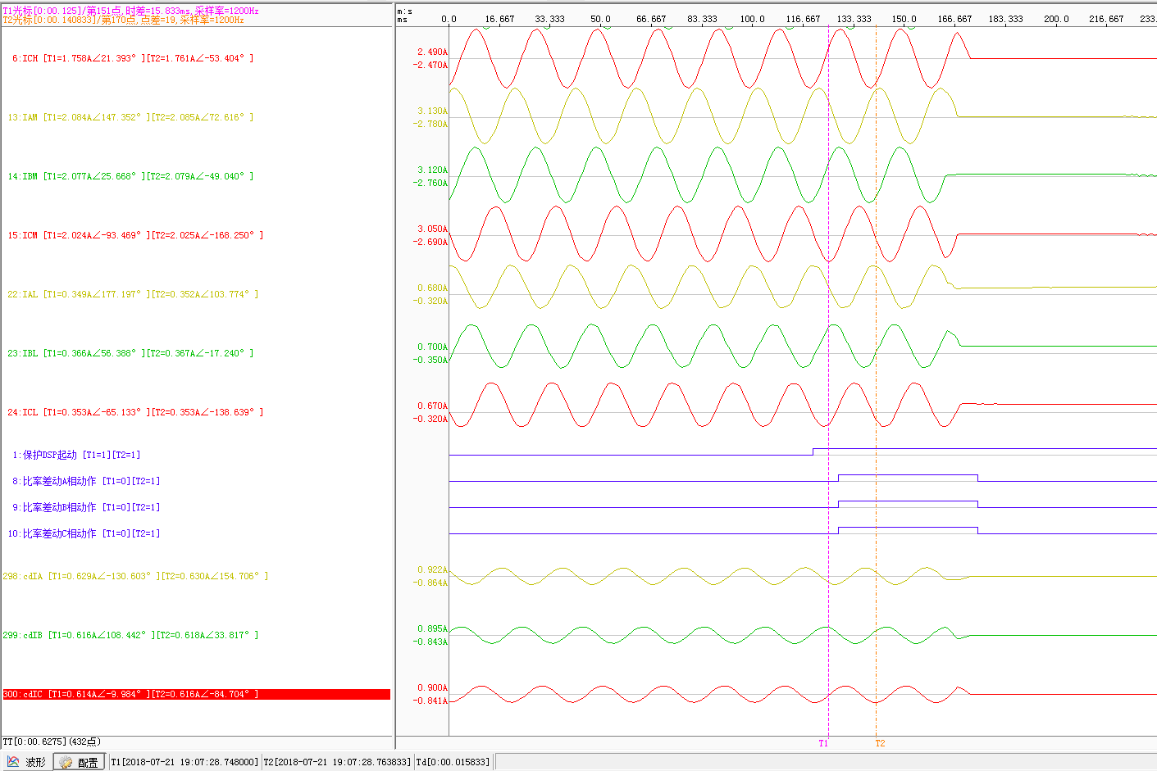The image size is (1157, 771).
Task: Click the 216.667 time axis label
Action: (x=1106, y=19)
